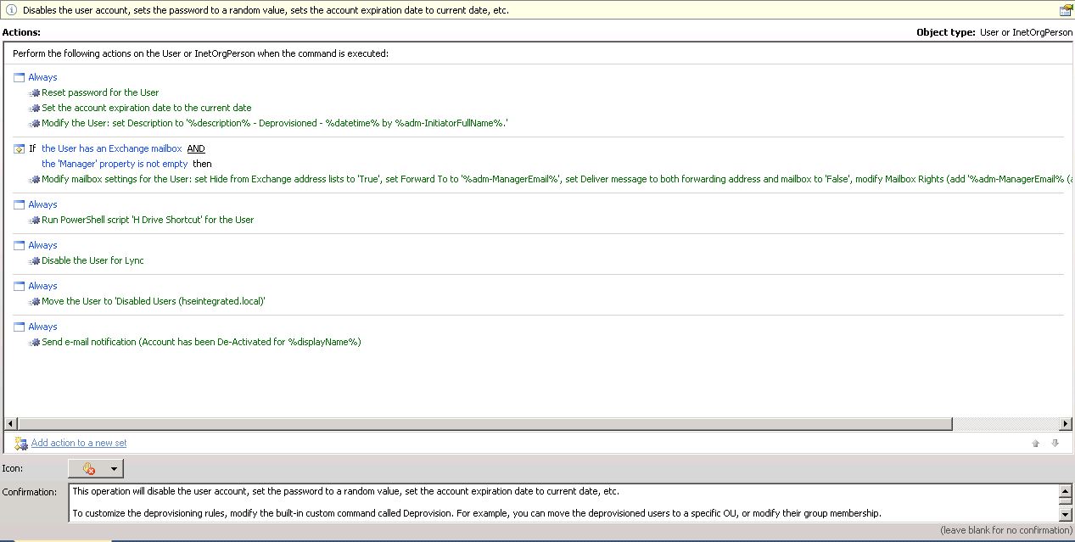Click the Always label above Reset password
This screenshot has height=542, width=1075.
click(42, 77)
